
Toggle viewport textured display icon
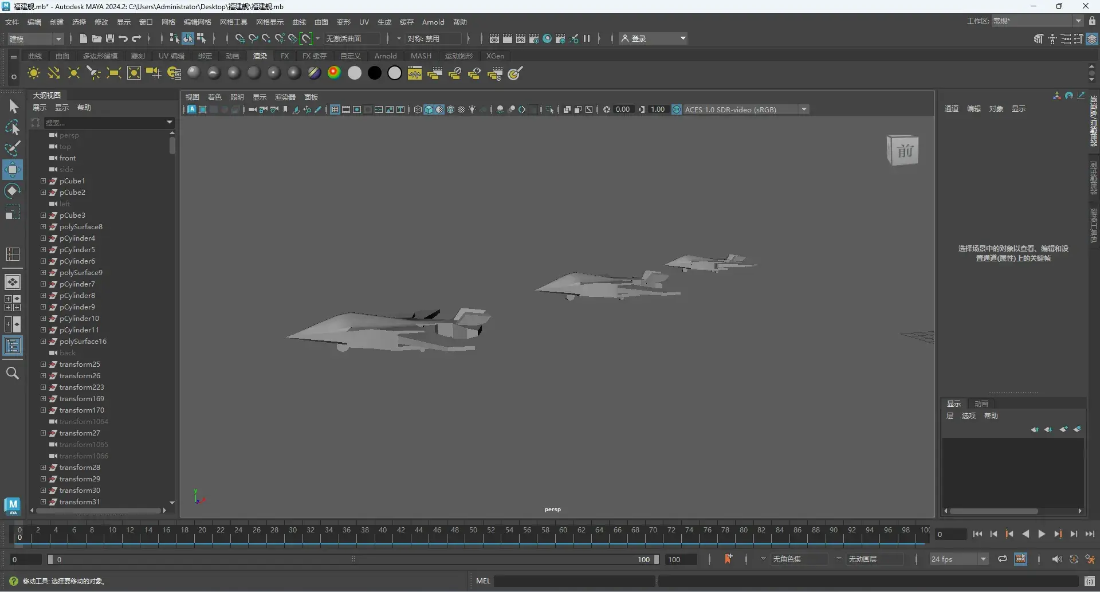click(461, 109)
